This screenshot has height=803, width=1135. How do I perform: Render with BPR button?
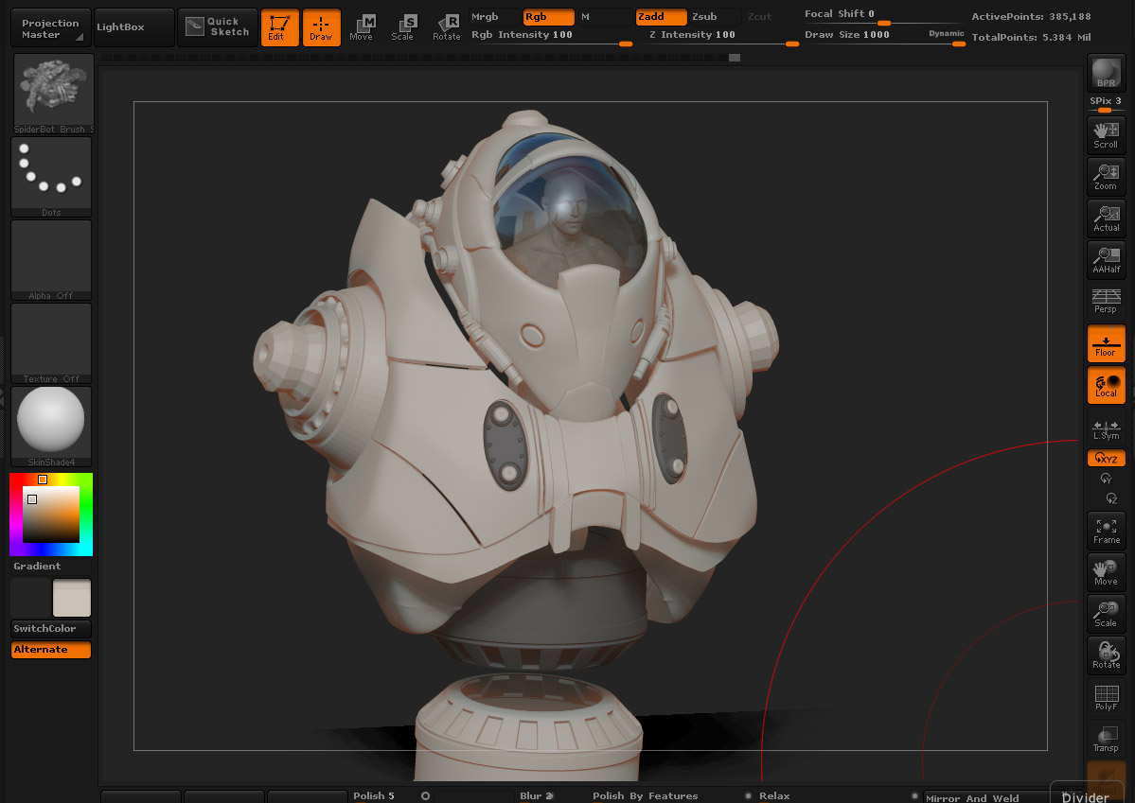click(1106, 73)
